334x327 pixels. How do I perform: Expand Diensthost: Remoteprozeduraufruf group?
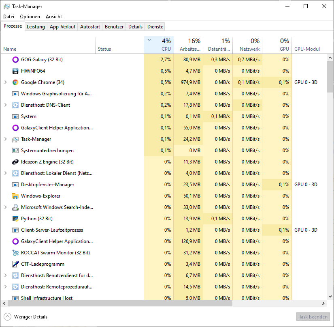pos(6,287)
